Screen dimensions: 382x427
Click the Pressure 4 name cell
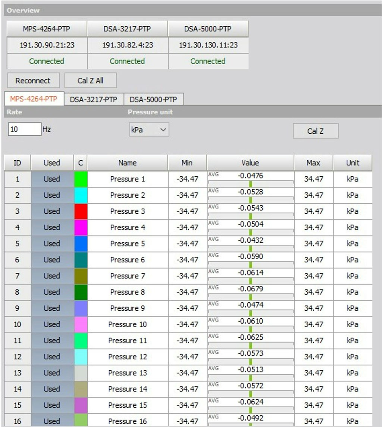click(128, 228)
